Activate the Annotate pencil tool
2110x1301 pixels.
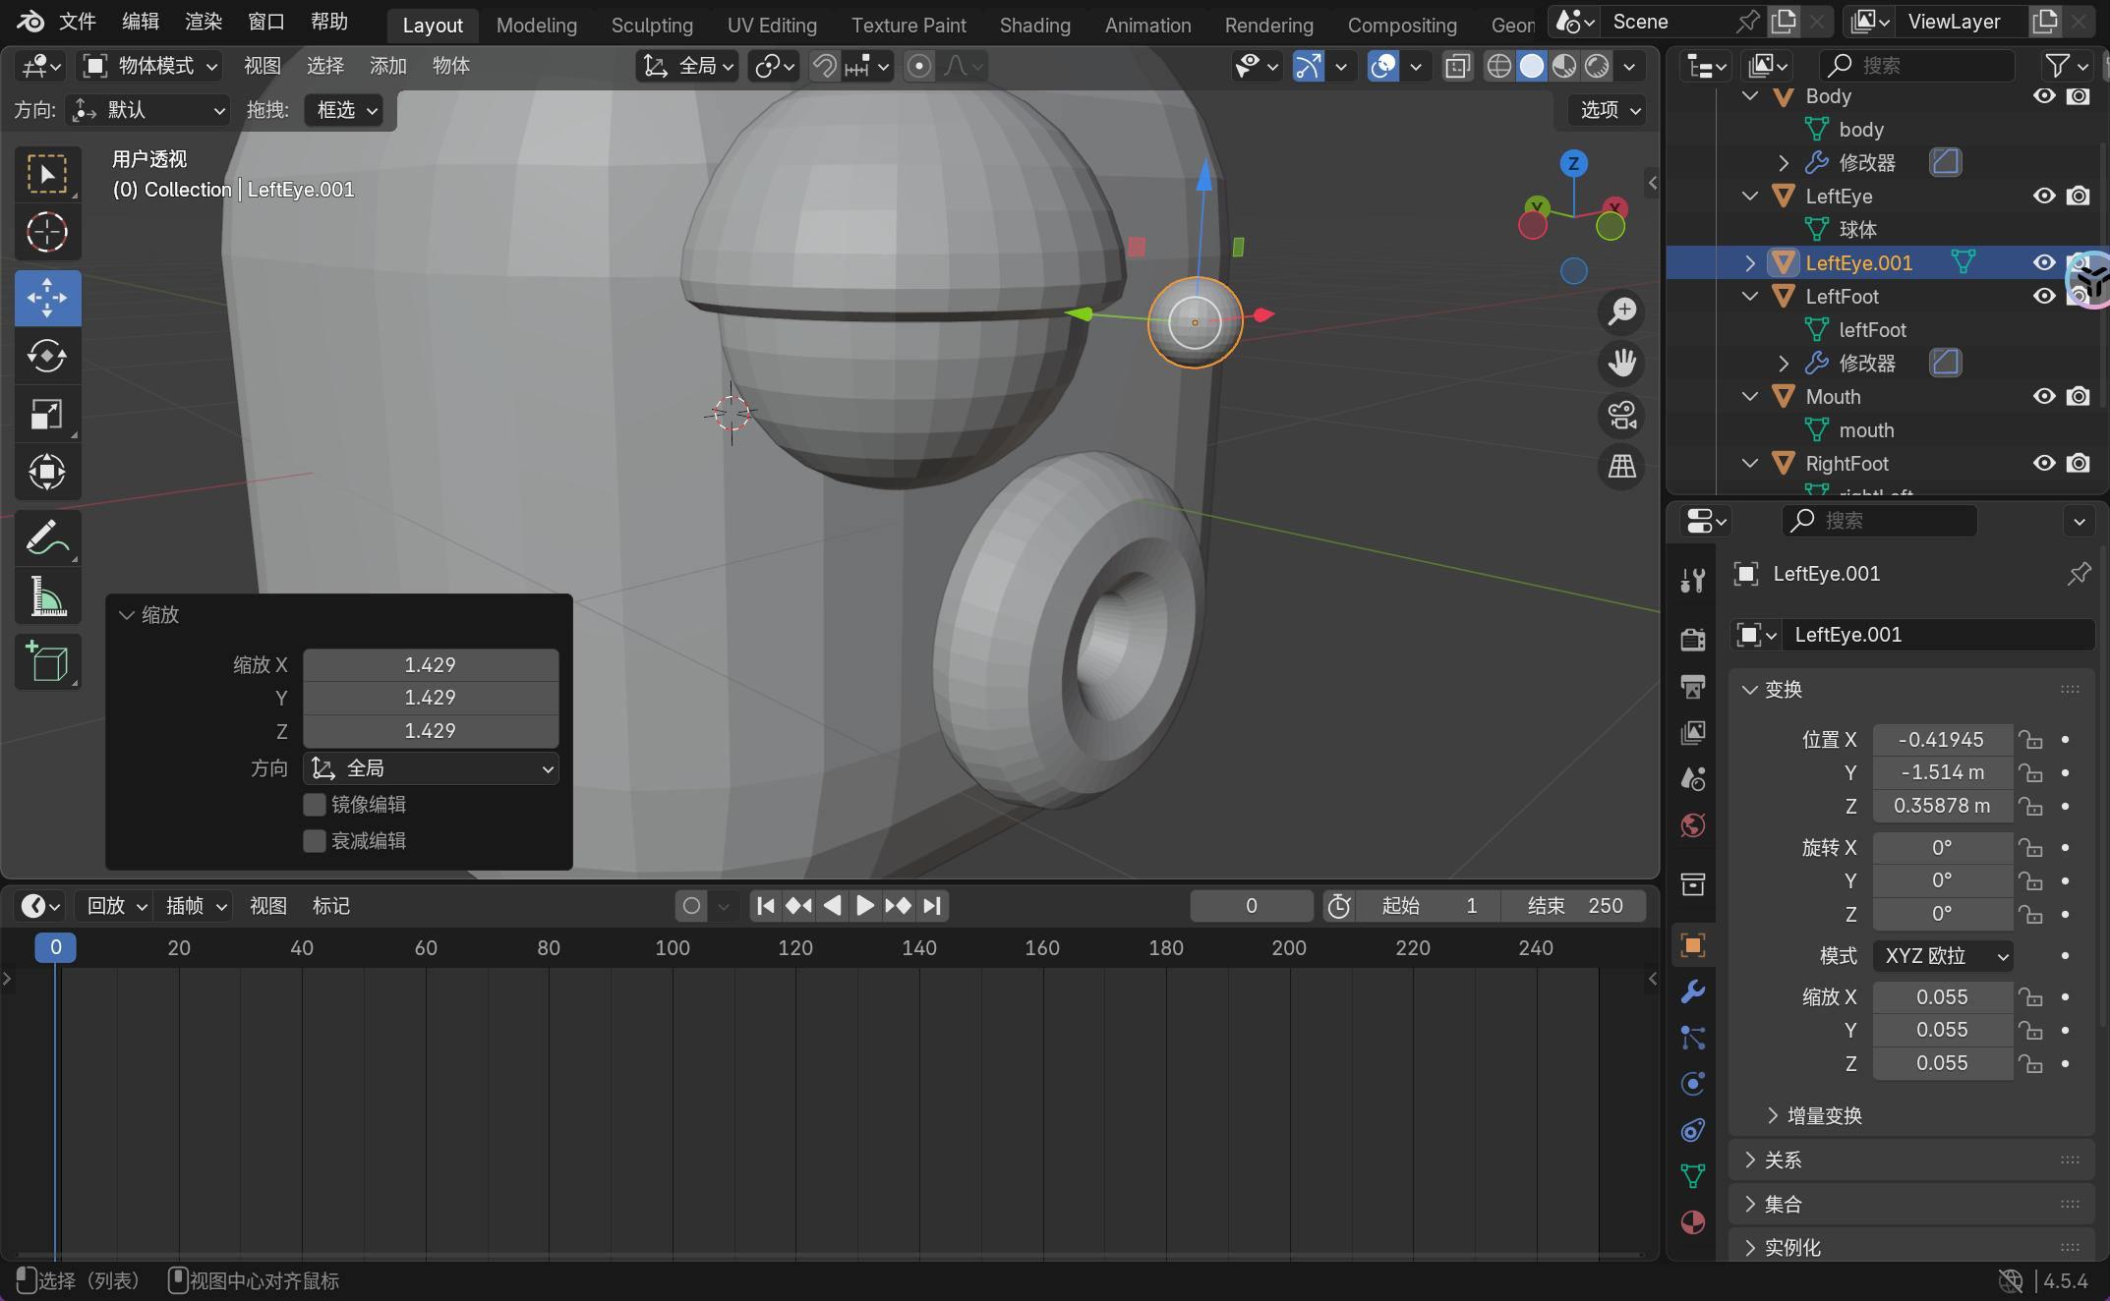pos(46,537)
